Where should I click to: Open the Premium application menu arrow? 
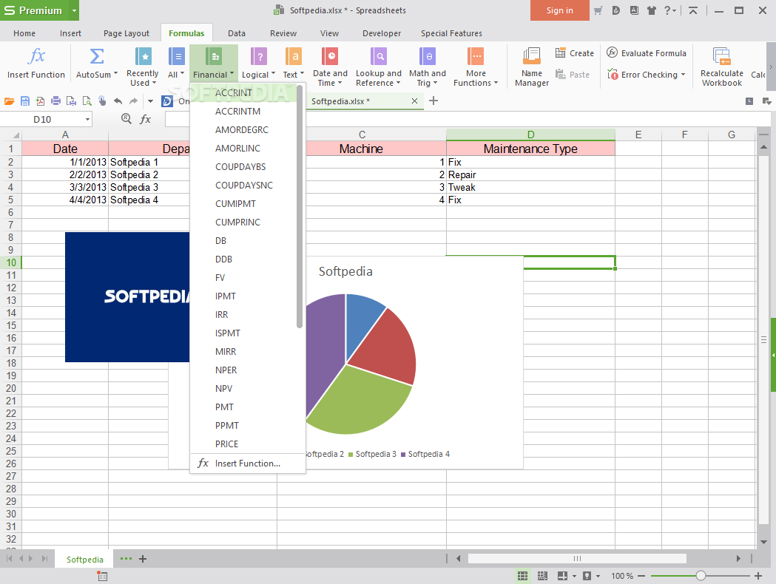pyautogui.click(x=74, y=10)
